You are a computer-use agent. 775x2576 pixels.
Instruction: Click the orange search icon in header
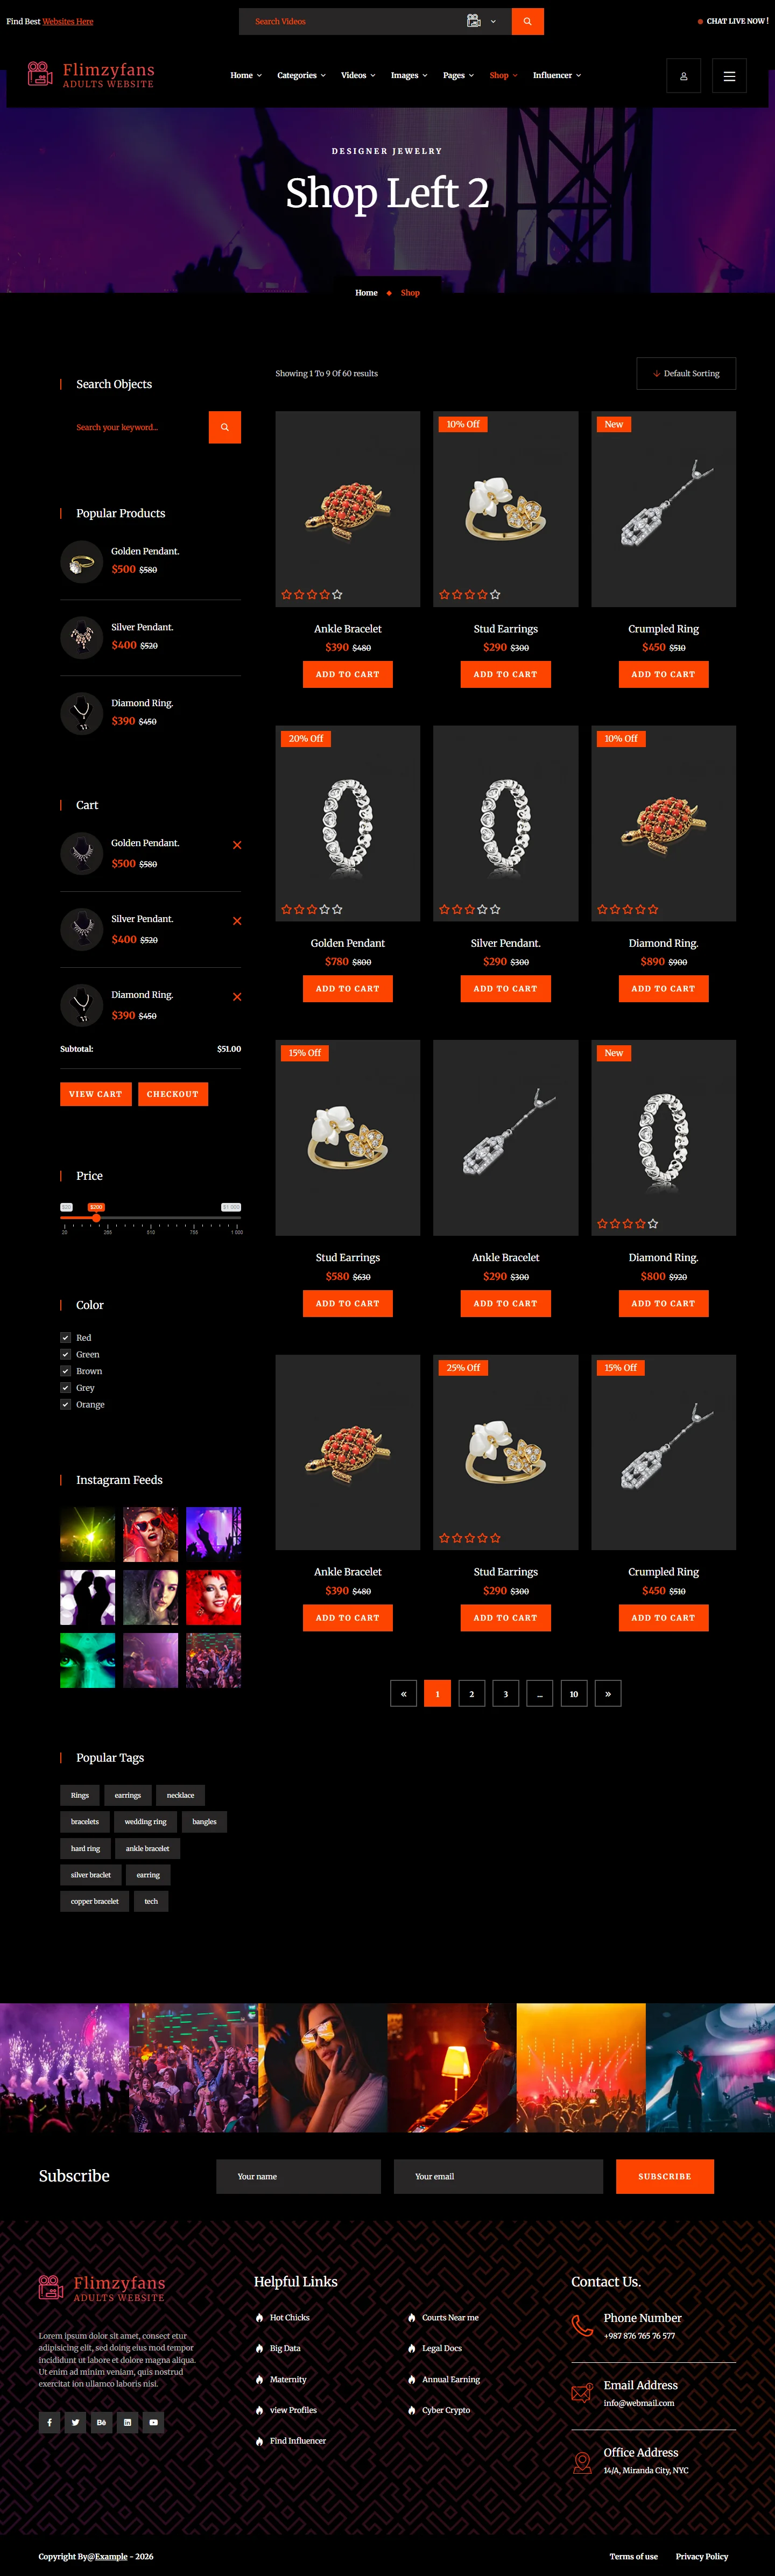[527, 21]
